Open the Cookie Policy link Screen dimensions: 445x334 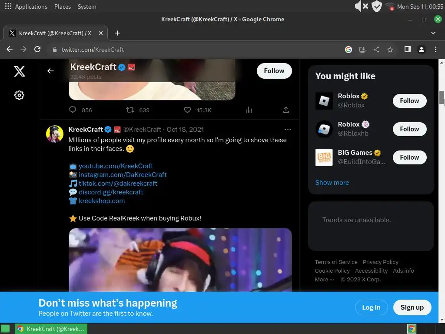pos(332,271)
